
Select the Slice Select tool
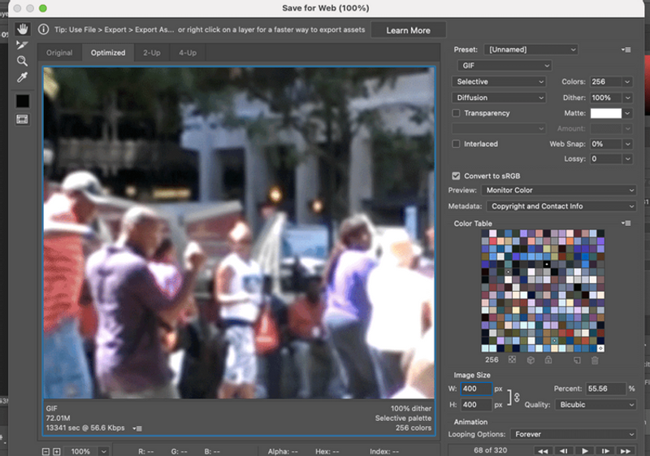tap(22, 45)
